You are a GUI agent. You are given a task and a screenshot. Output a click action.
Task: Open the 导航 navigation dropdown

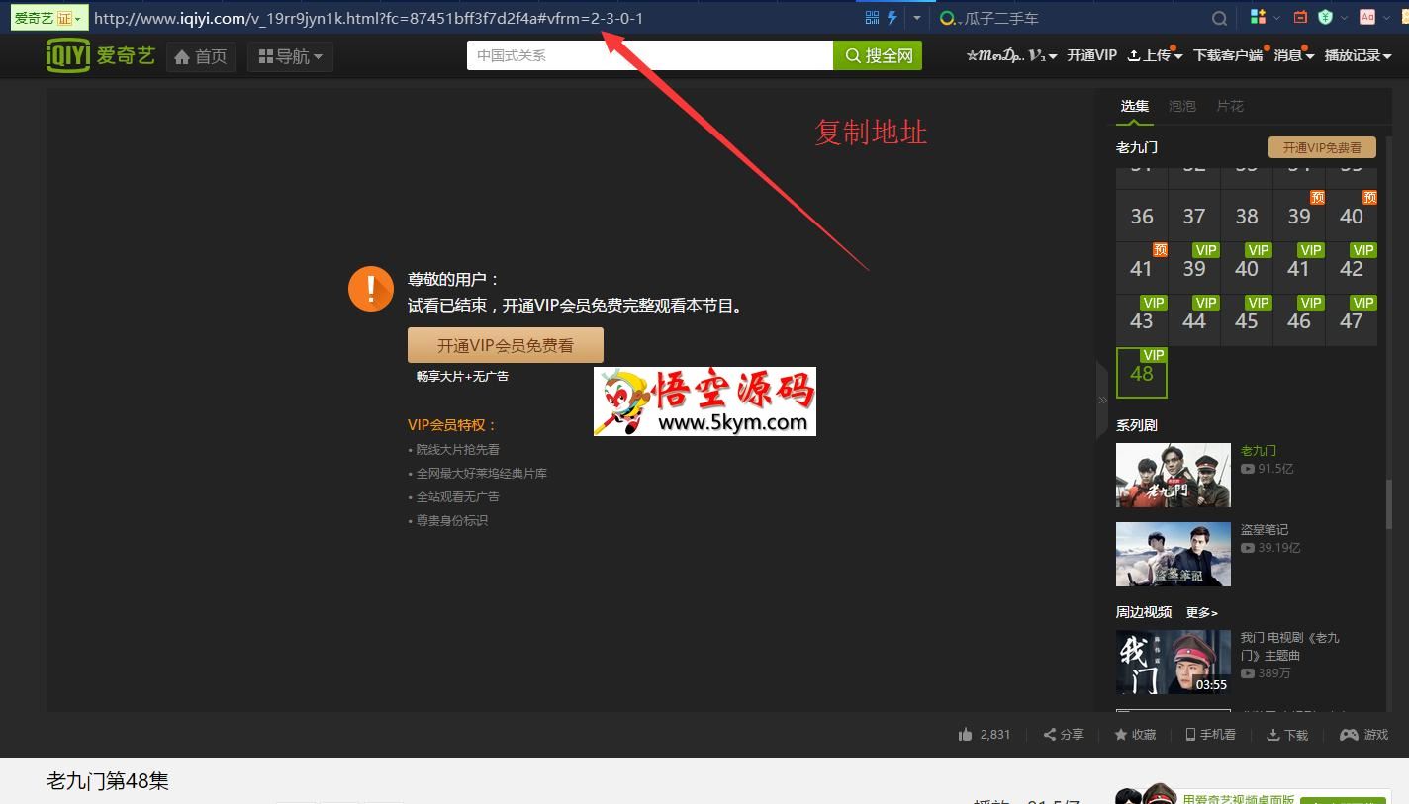coord(290,56)
